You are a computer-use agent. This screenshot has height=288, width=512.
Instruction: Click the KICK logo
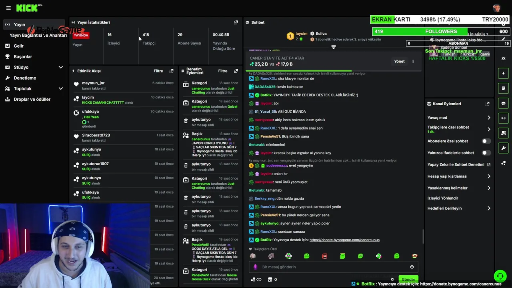[29, 8]
